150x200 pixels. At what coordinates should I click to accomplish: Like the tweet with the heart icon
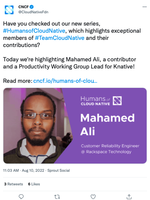[93, 197]
